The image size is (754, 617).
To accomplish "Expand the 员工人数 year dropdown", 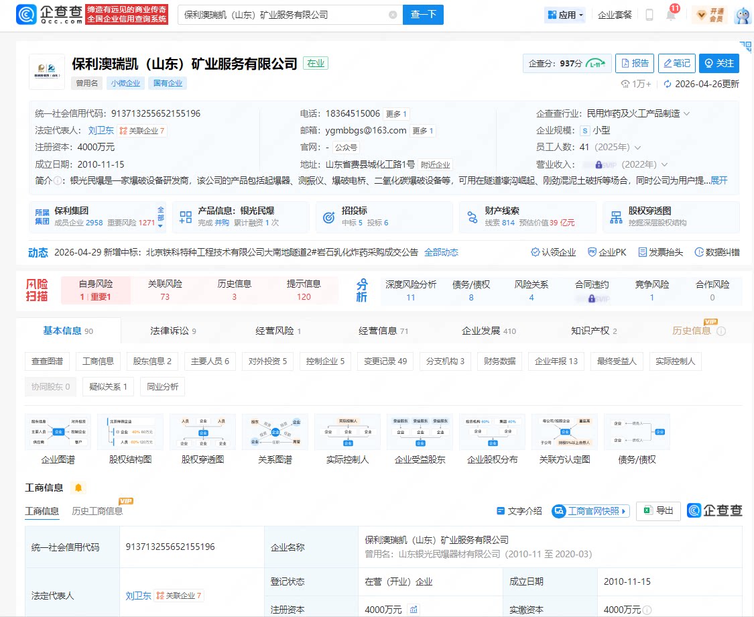I will coord(638,148).
